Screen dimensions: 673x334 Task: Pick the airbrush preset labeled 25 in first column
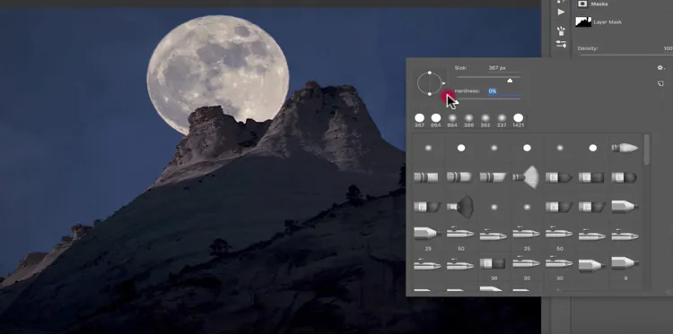(427, 234)
